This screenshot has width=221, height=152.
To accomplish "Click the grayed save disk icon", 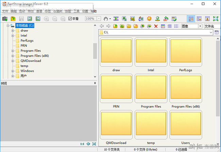I will click(x=21, y=19).
